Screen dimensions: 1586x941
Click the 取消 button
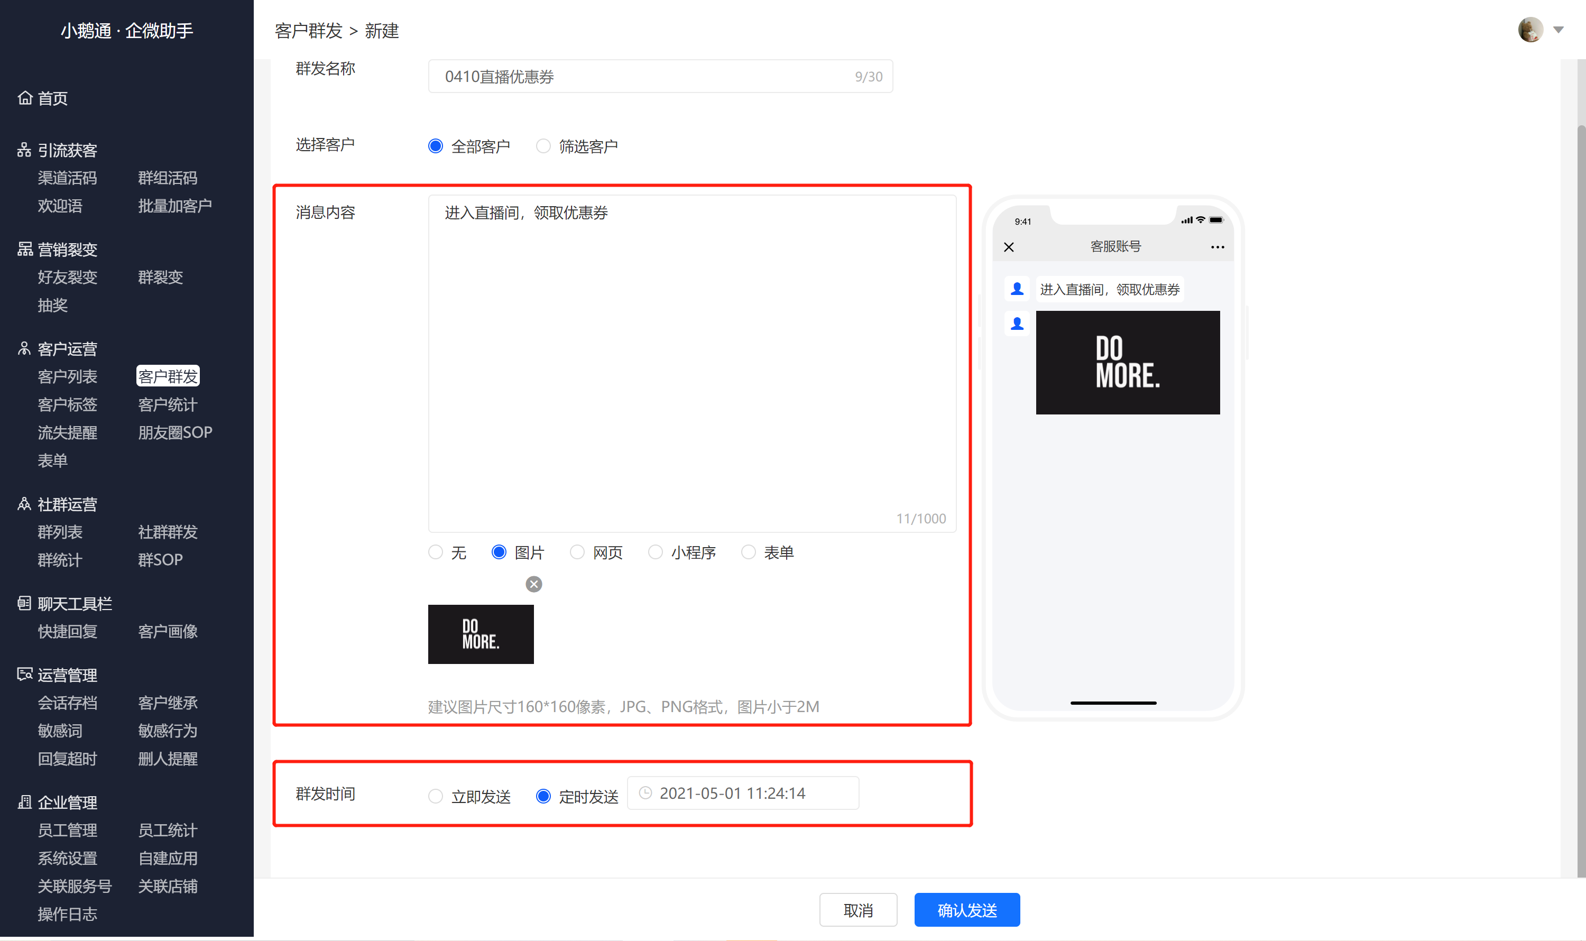pos(859,910)
